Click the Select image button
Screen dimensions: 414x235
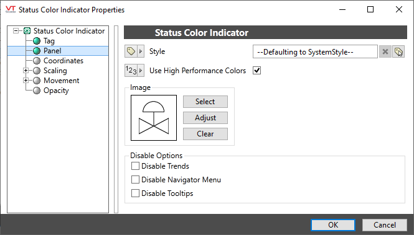pyautogui.click(x=205, y=102)
